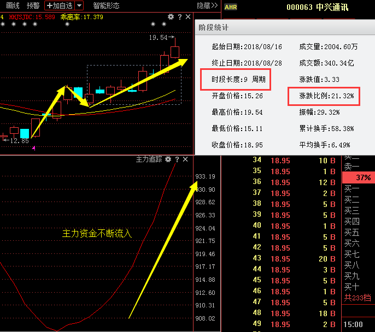Viewport: 375px width, 332px height.
Task: Expand the 加自选 dropdown arrow
Action: pyautogui.click(x=79, y=5)
